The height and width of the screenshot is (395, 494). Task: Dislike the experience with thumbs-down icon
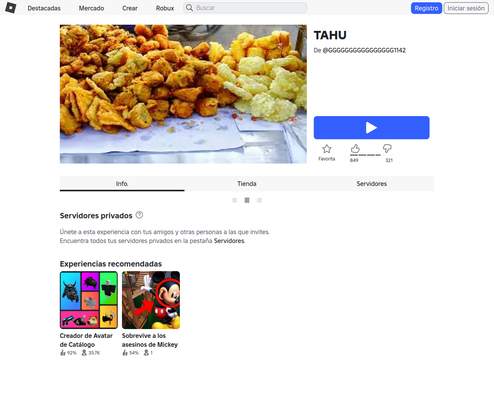click(387, 149)
